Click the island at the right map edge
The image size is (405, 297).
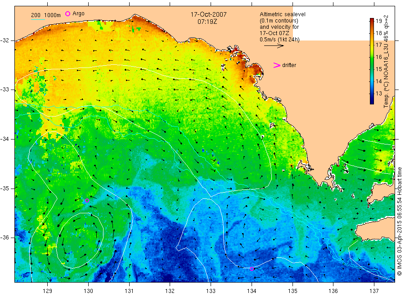pyautogui.click(x=375, y=229)
